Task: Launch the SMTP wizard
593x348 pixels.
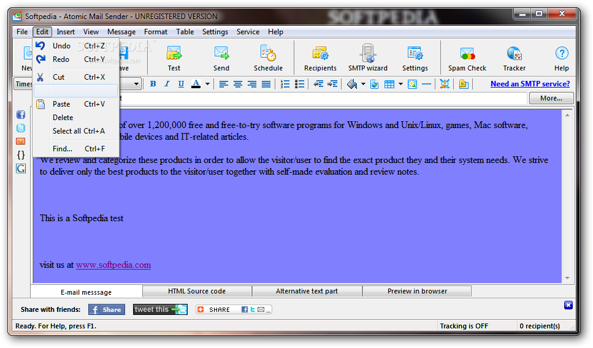Action: (x=368, y=58)
